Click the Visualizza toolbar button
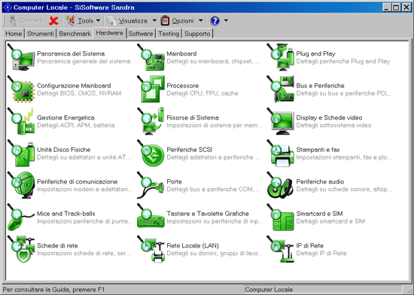This screenshot has width=414, height=295. tap(128, 20)
